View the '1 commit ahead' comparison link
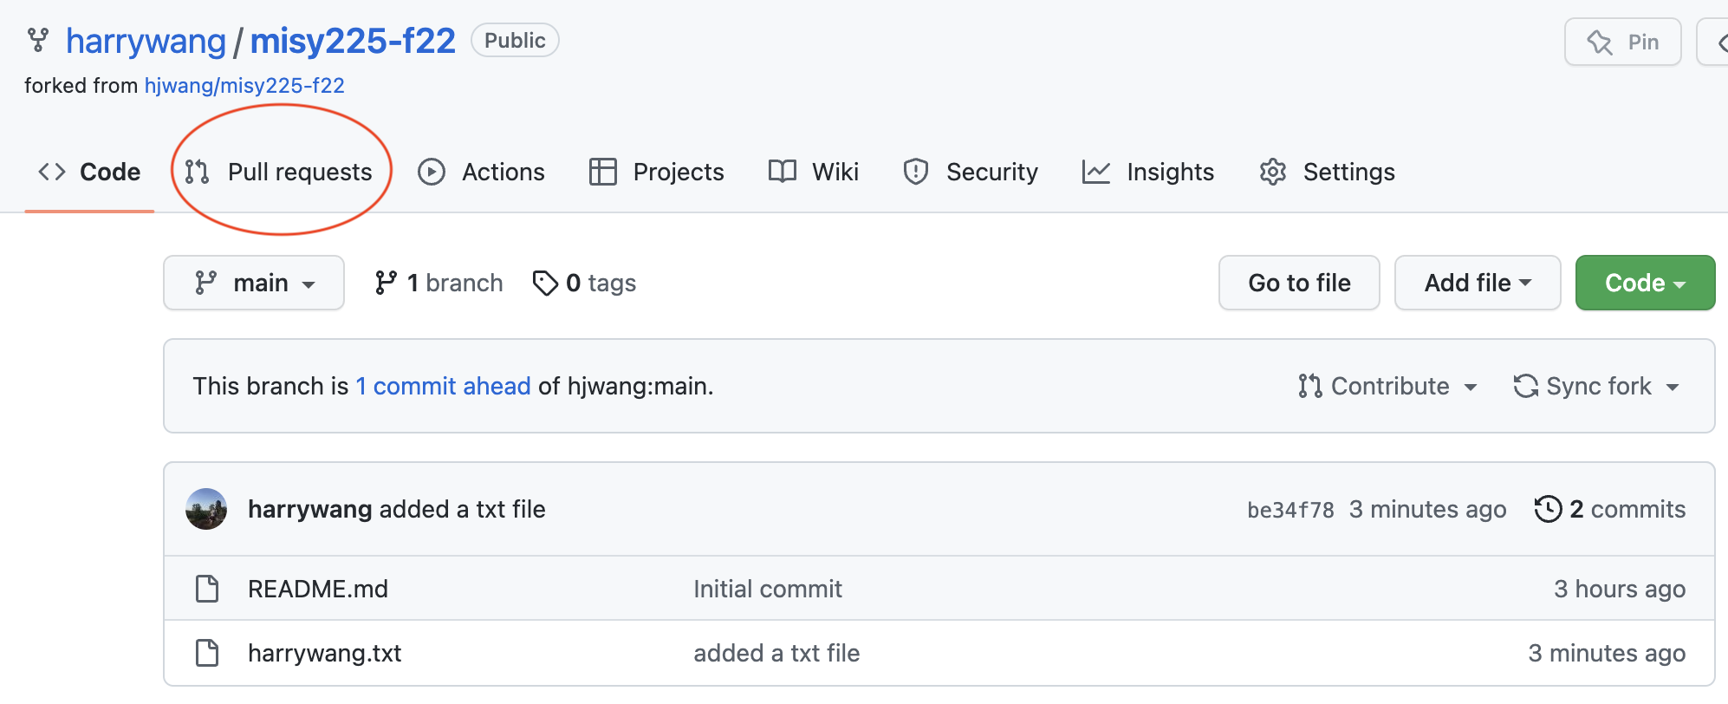 444,386
